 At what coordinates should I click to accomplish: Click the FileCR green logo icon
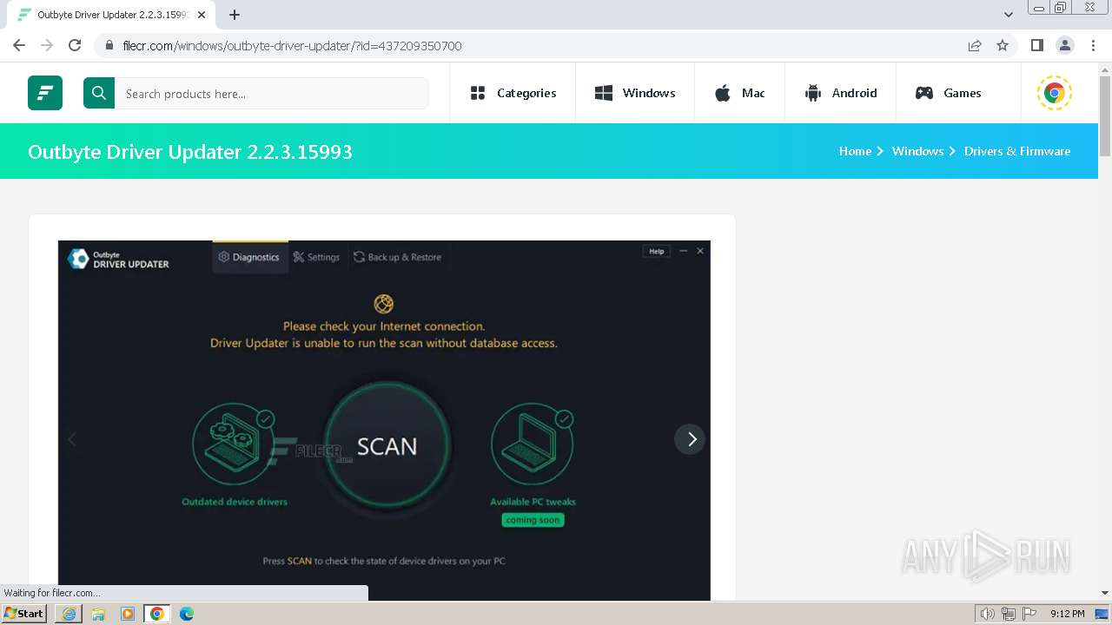tap(45, 93)
